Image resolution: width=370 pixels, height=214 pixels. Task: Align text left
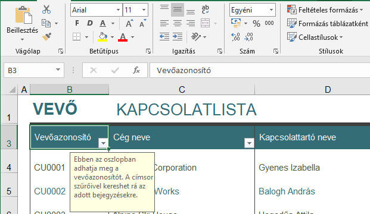[x=164, y=23]
